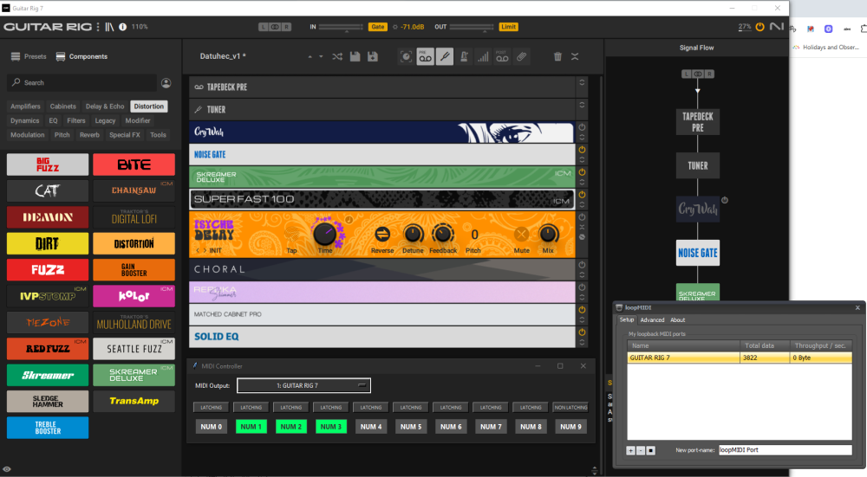The width and height of the screenshot is (867, 477).
Task: Select the Delay & Echo category
Action: (x=105, y=106)
